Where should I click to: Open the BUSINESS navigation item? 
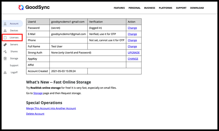pos(150,8)
